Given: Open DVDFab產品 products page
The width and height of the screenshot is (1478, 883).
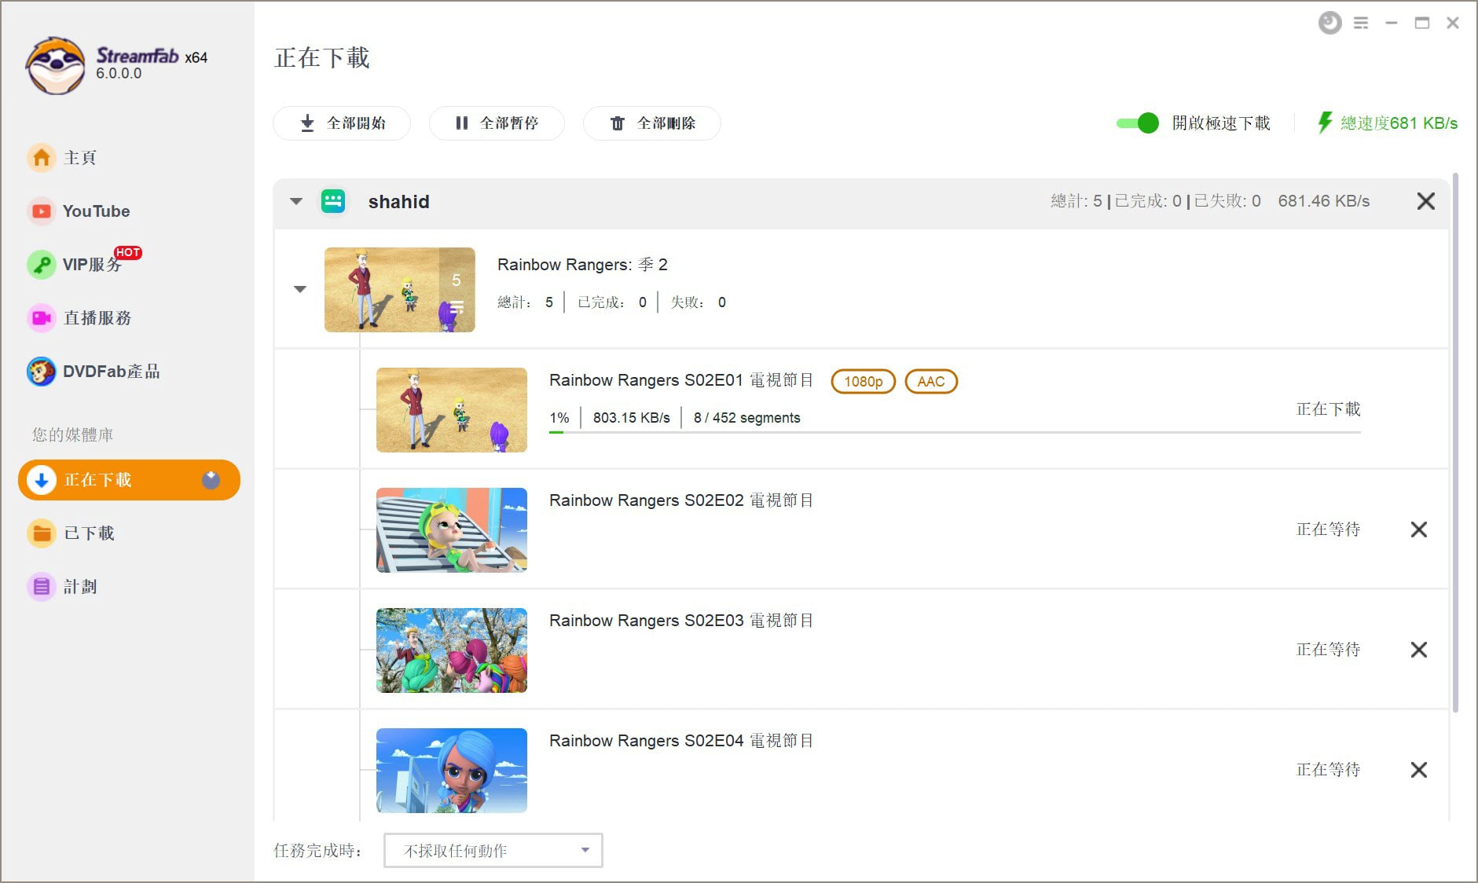Looking at the screenshot, I should pyautogui.click(x=93, y=372).
